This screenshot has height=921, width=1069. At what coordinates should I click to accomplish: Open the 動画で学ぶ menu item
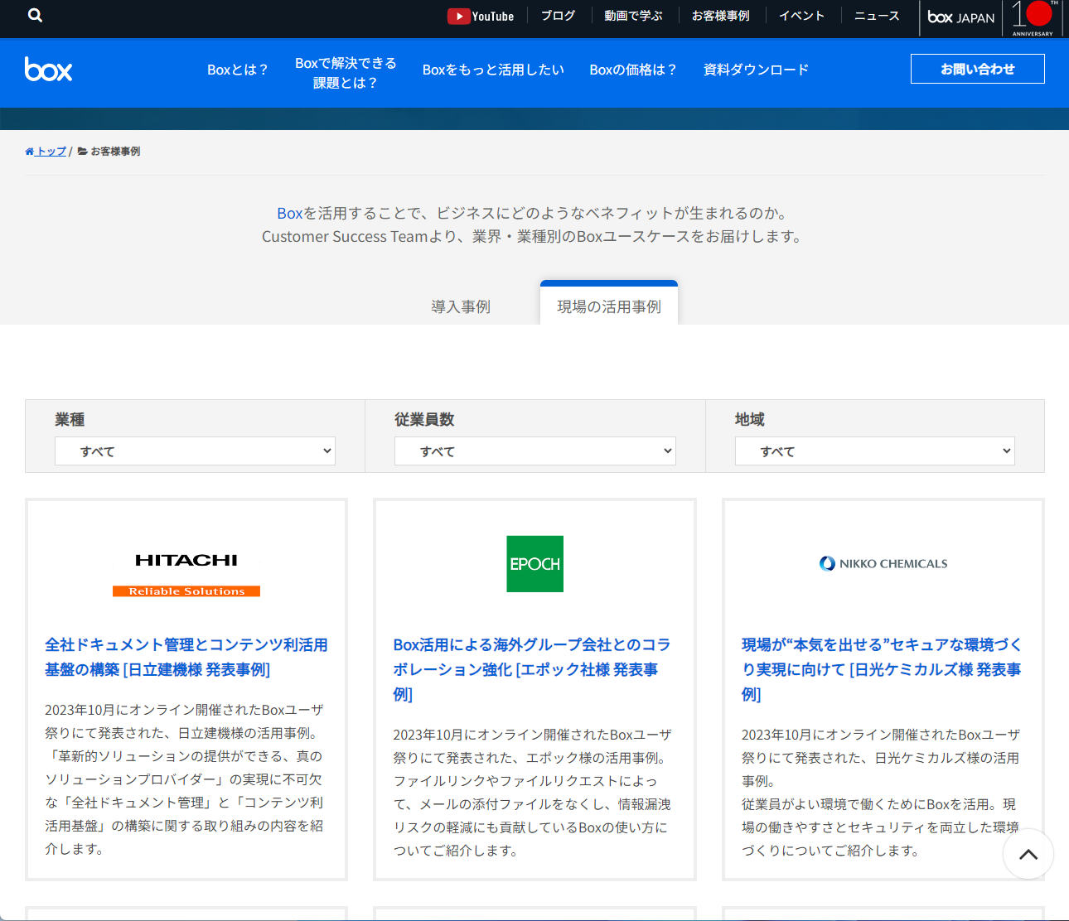pos(634,16)
